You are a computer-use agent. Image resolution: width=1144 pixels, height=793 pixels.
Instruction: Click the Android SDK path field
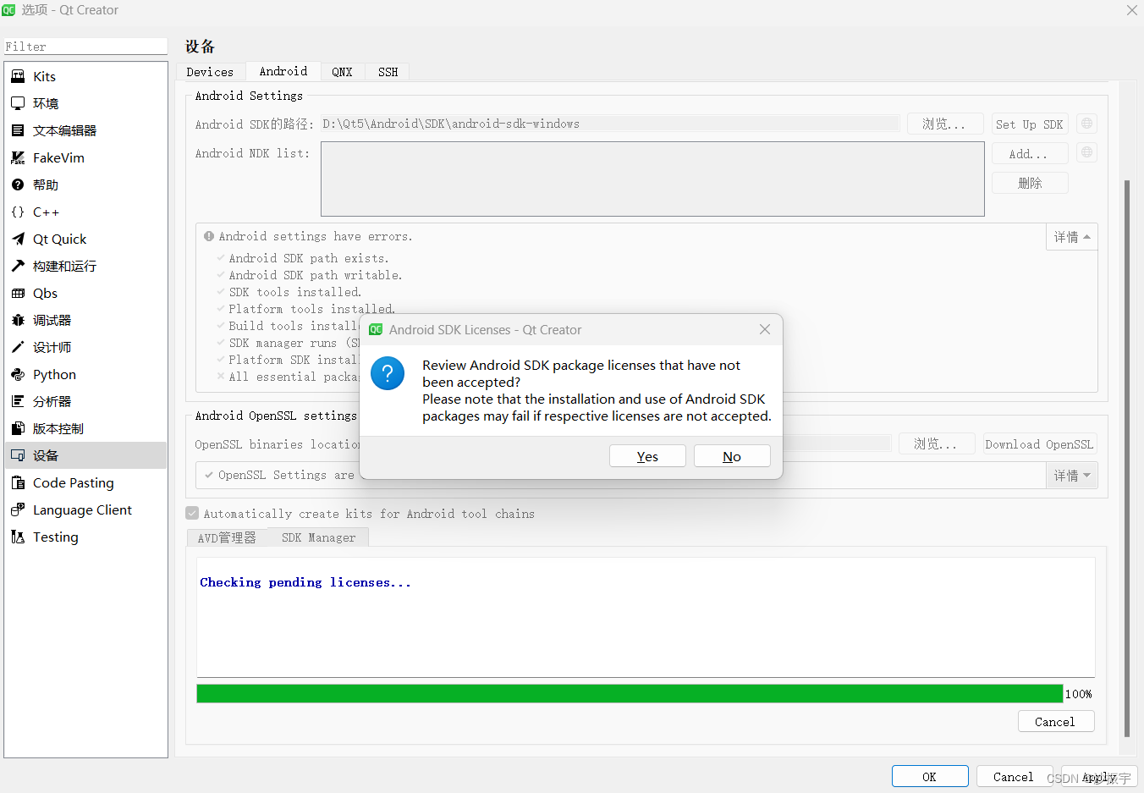(610, 124)
